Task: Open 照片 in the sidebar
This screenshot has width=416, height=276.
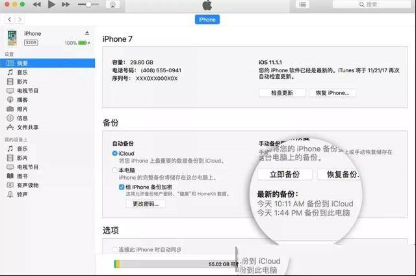Action: [47, 109]
